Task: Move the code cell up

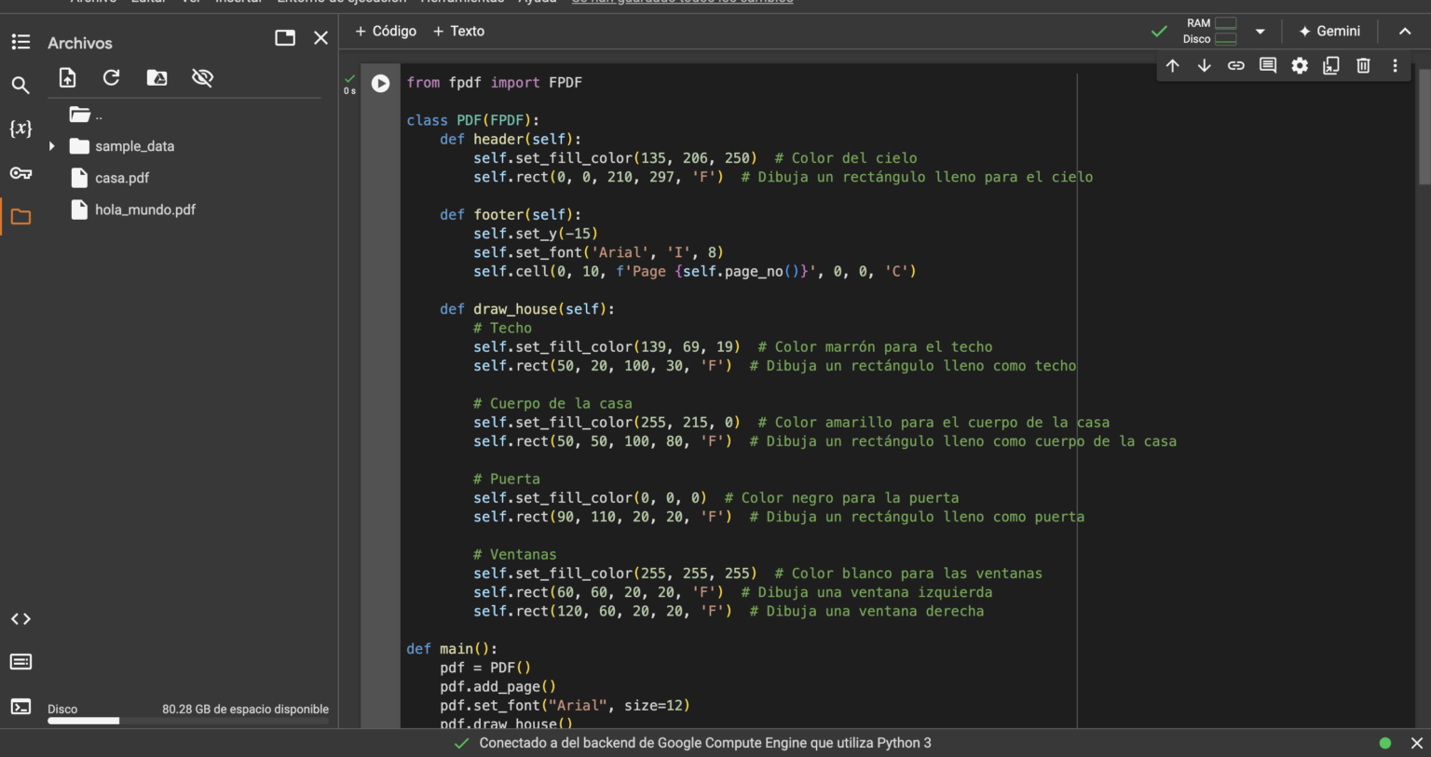Action: click(1172, 65)
